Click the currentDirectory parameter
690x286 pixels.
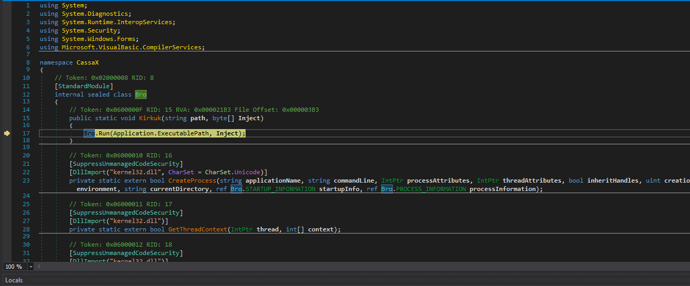tap(179, 189)
